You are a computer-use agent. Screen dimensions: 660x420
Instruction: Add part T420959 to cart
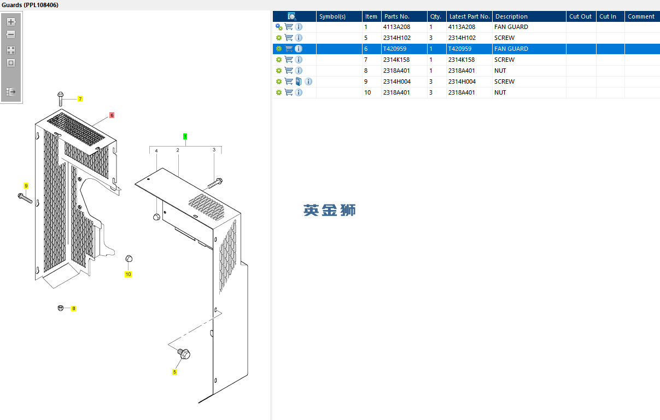pos(289,49)
